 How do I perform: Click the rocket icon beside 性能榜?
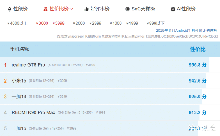9,9
